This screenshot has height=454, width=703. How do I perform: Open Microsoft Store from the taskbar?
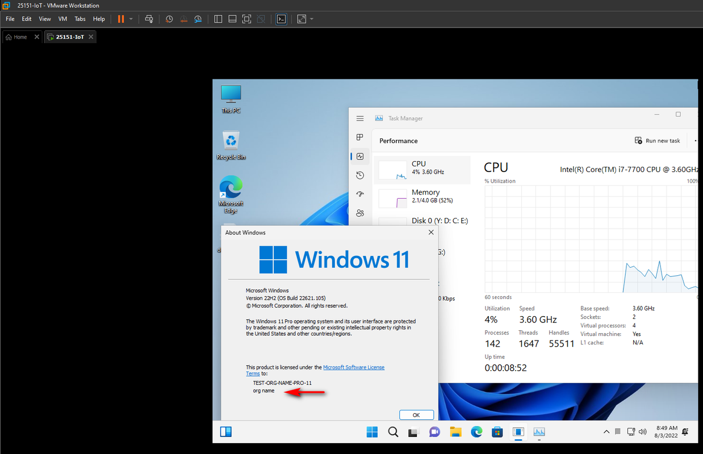tap(497, 432)
